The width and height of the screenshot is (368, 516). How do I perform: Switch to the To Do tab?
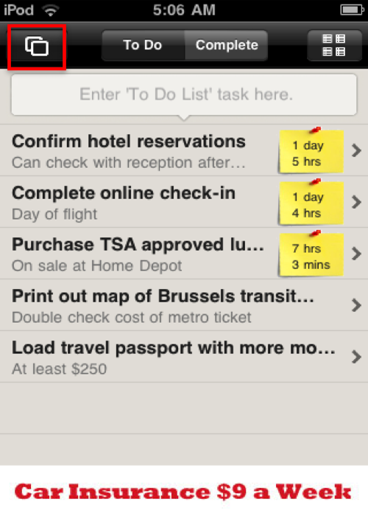point(143,46)
